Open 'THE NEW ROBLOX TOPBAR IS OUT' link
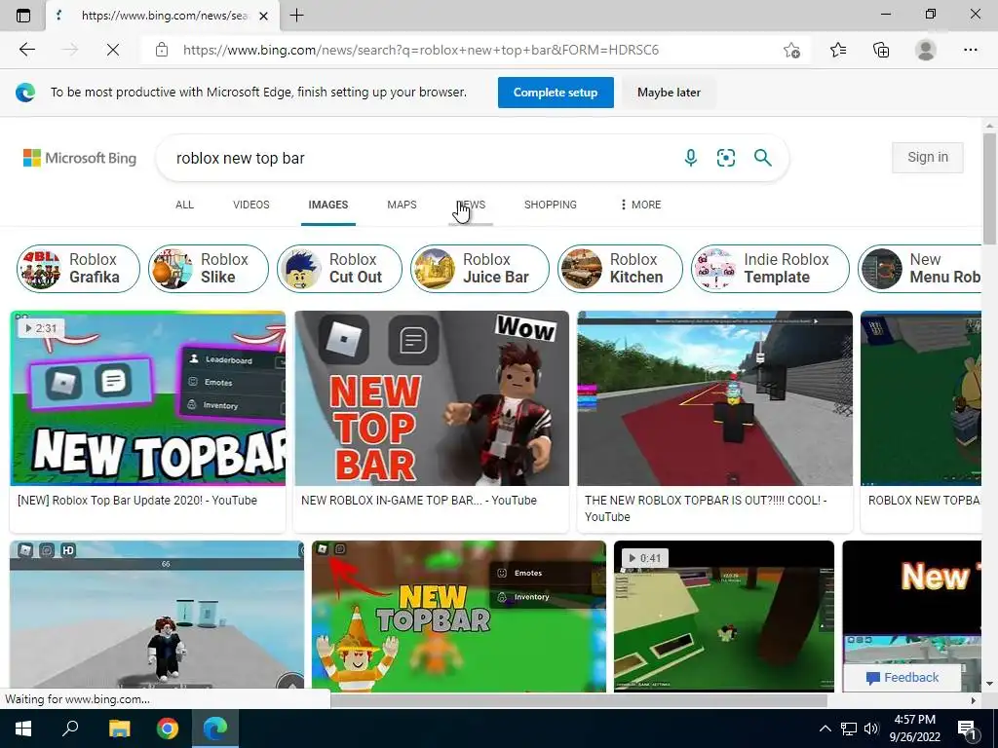 (706, 508)
